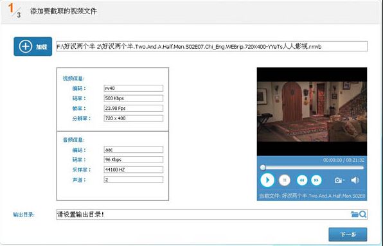The height and width of the screenshot is (246, 383).
Task: Click the magnifier icon in output directory field
Action: point(362,215)
